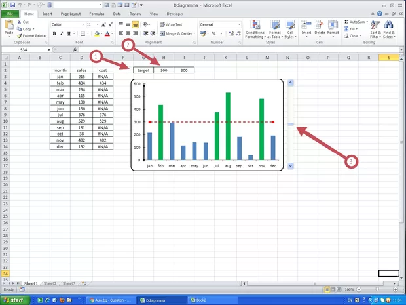The height and width of the screenshot is (305, 406).
Task: Expand the Name Box dropdown arrow
Action: pyautogui.click(x=48, y=50)
